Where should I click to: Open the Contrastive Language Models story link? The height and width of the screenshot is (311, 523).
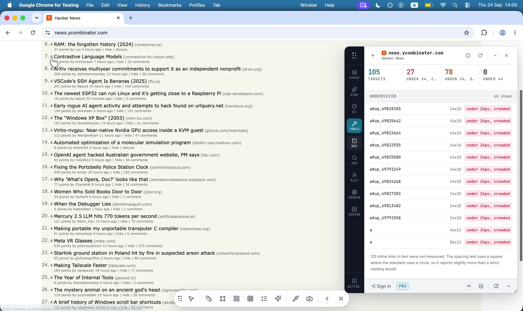tap(88, 57)
